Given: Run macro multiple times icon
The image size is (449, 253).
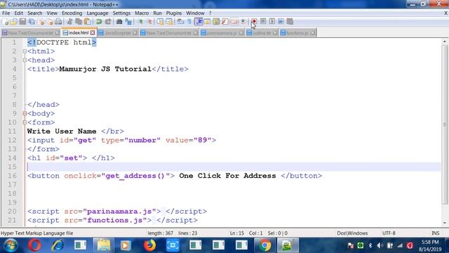Looking at the screenshot, I should tap(281, 22).
